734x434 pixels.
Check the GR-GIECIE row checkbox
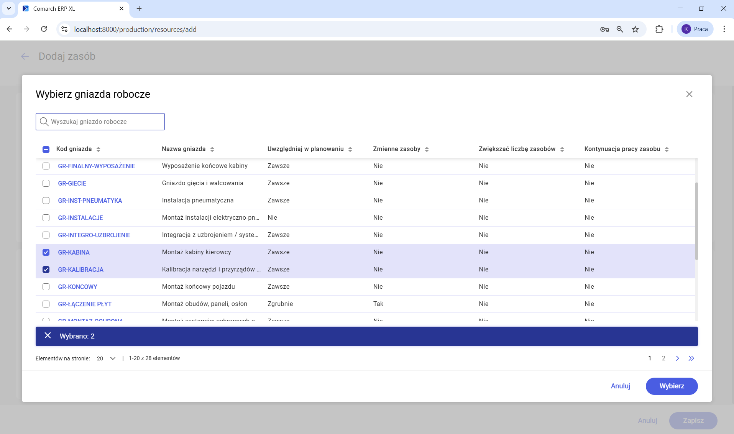coord(46,183)
